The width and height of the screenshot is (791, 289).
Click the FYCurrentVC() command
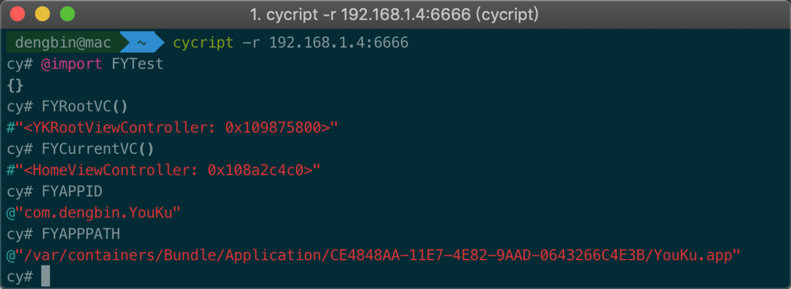click(x=98, y=149)
